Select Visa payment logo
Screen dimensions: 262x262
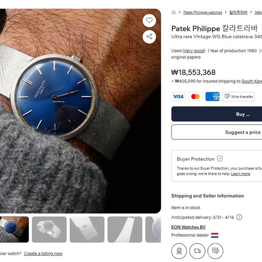click(x=178, y=97)
